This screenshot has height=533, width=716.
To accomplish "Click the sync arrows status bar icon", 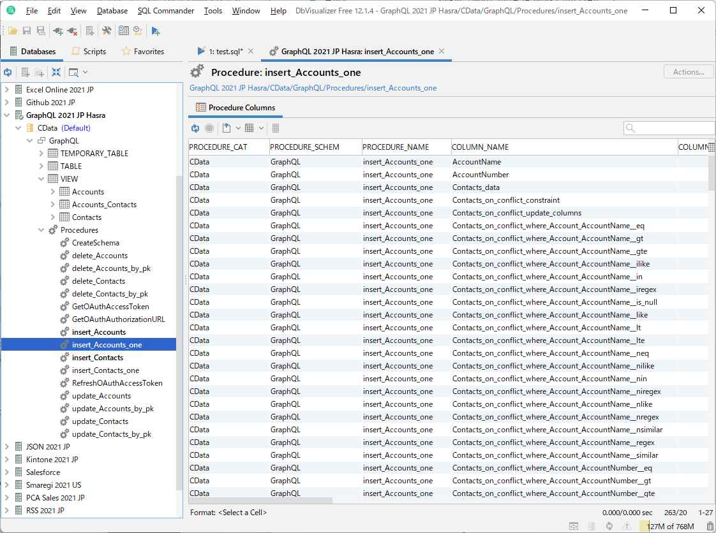I will tap(609, 526).
